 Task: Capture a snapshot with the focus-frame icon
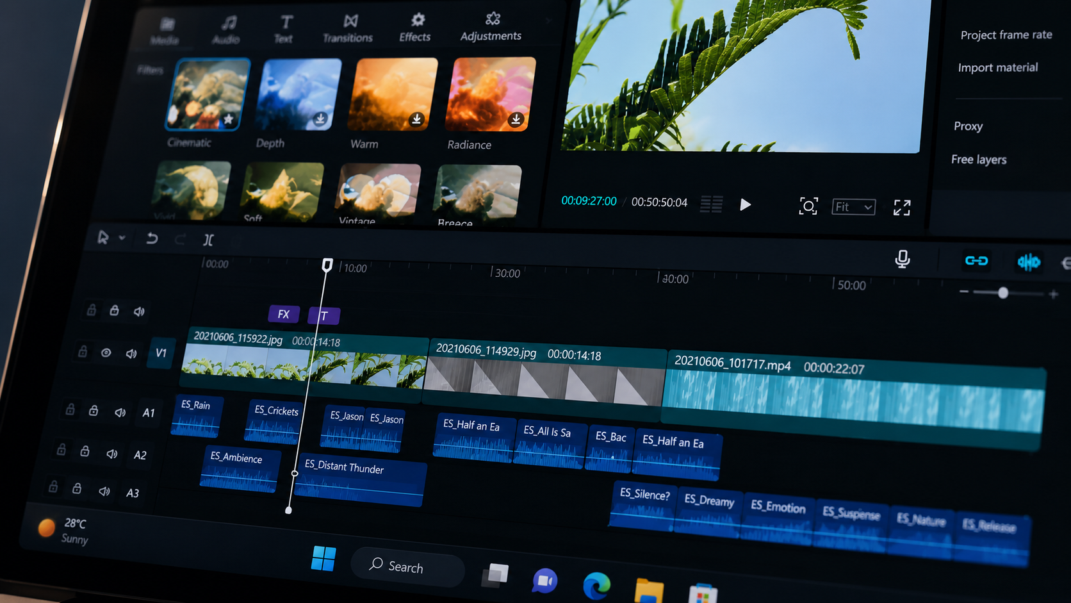808,206
